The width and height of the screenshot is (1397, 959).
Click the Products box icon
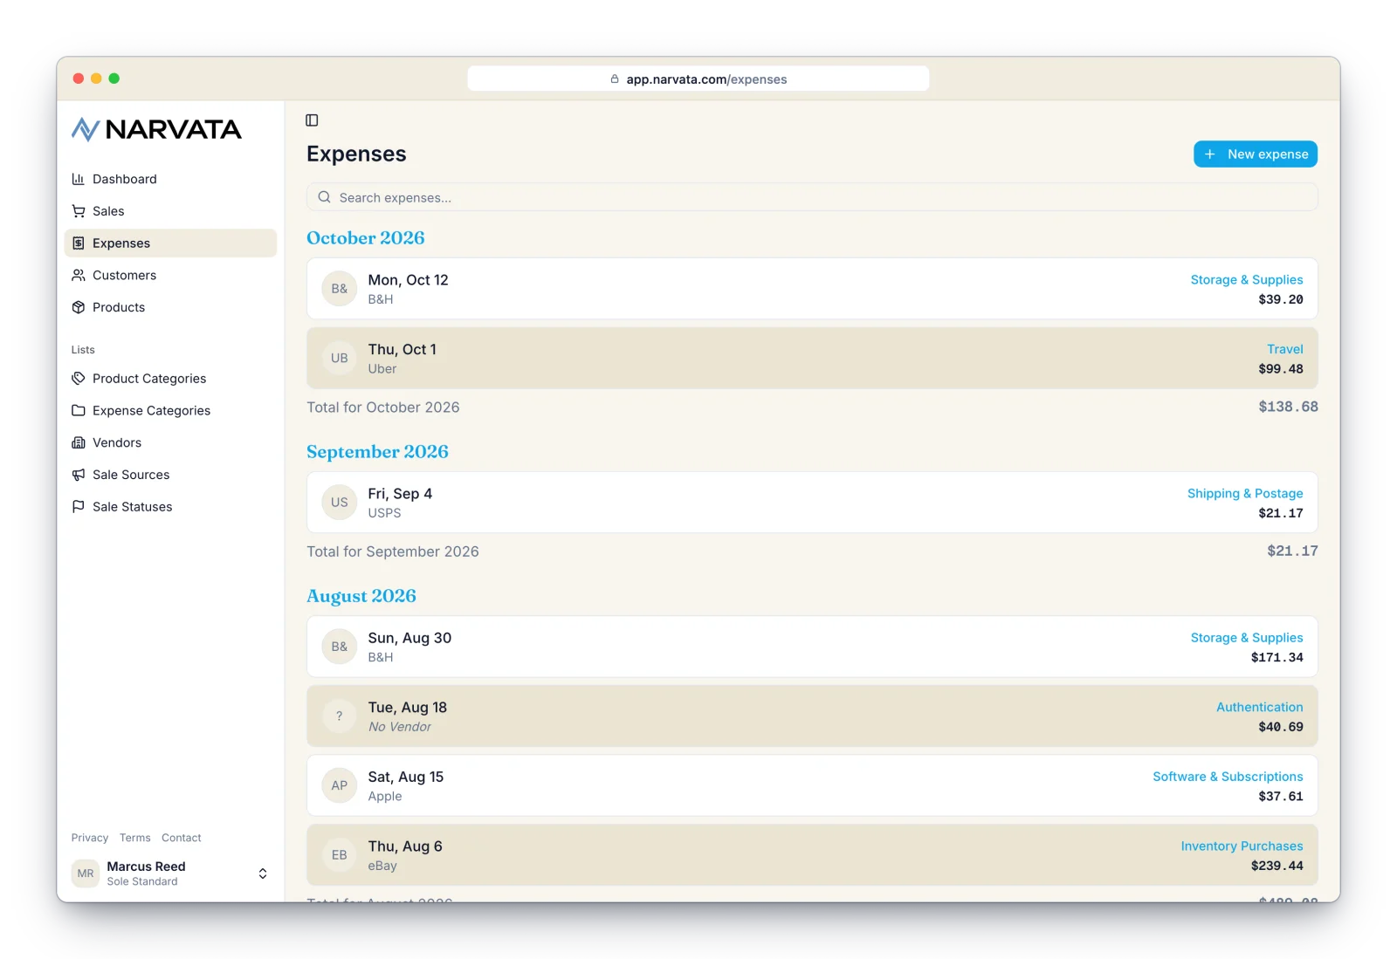click(79, 307)
